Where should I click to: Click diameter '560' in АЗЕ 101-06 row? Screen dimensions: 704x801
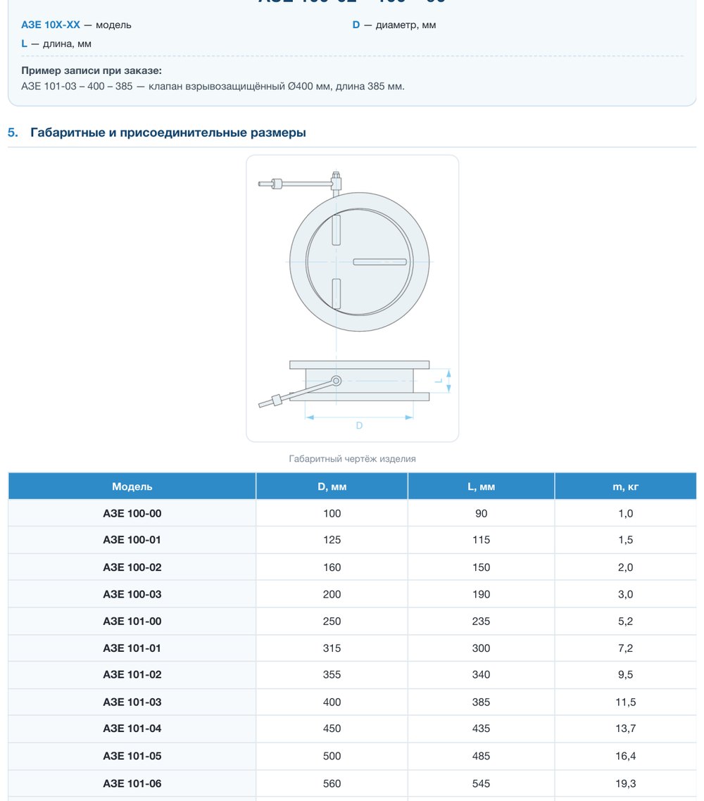pos(332,783)
